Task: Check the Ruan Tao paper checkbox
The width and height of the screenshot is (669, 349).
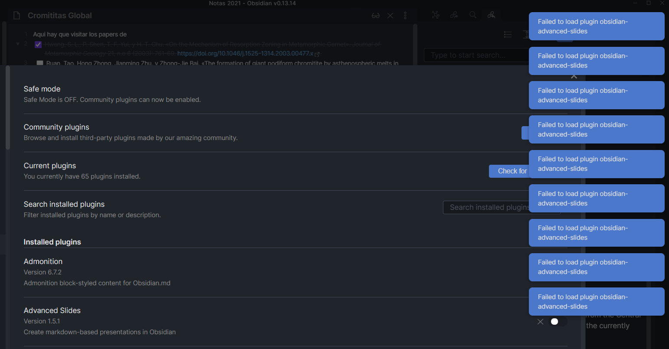Action: coord(40,63)
